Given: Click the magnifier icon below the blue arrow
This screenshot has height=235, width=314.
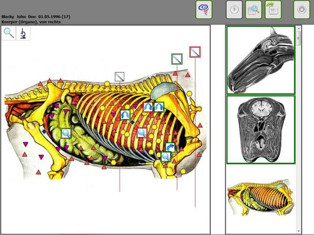Looking at the screenshot, I should [166, 156].
